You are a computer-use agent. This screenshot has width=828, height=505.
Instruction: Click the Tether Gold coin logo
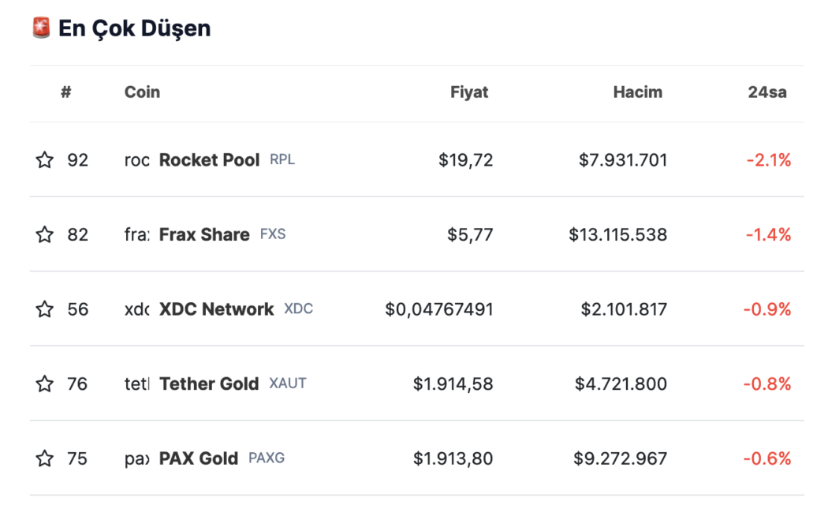pyautogui.click(x=136, y=383)
